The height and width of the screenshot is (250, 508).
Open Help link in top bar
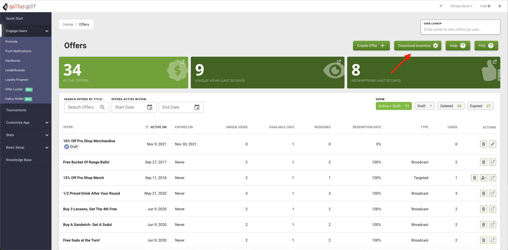pyautogui.click(x=485, y=6)
